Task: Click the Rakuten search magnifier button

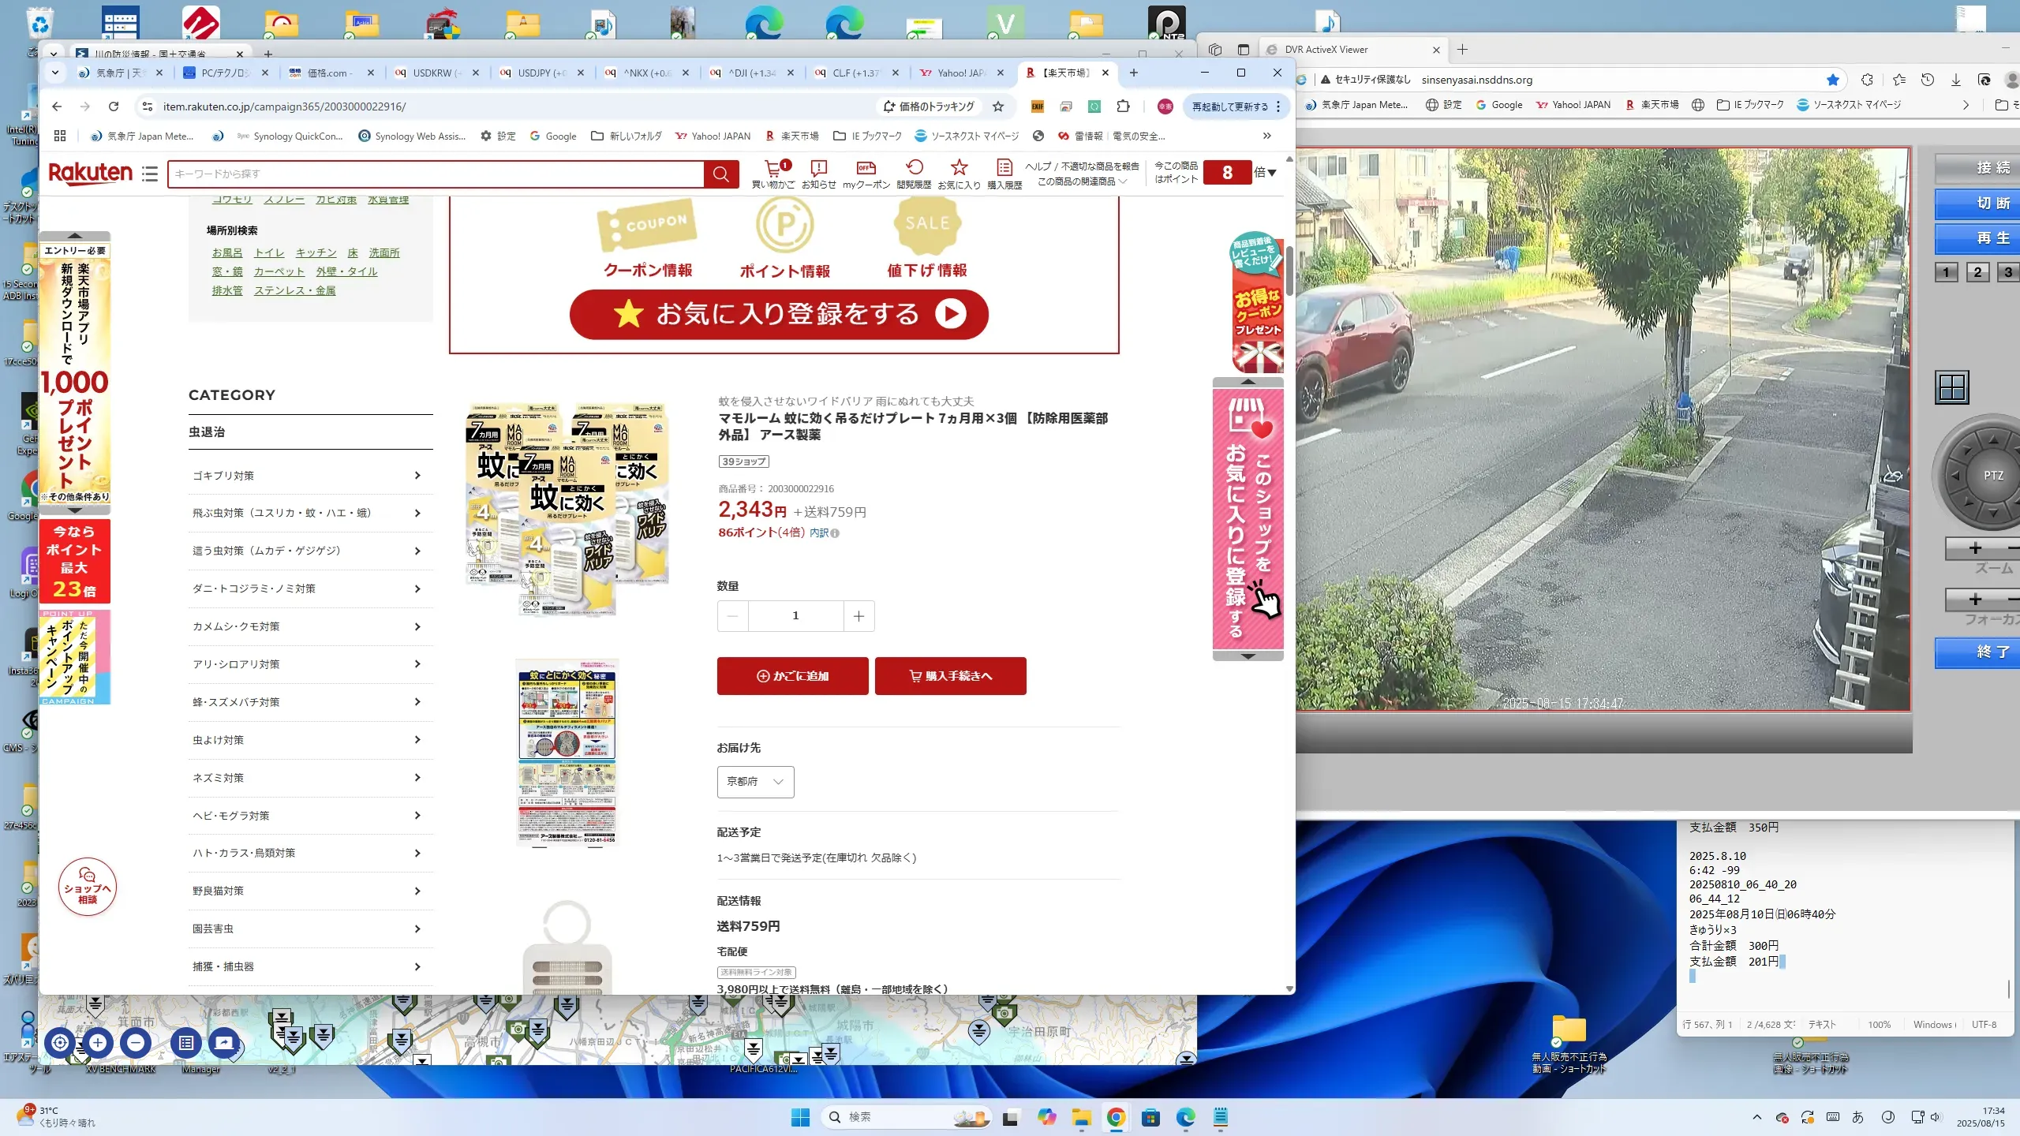Action: point(720,174)
